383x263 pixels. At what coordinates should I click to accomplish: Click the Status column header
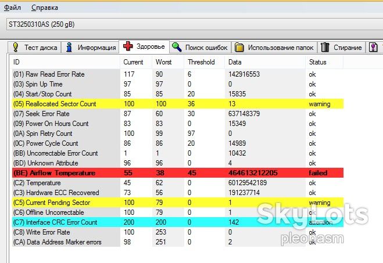click(x=318, y=62)
